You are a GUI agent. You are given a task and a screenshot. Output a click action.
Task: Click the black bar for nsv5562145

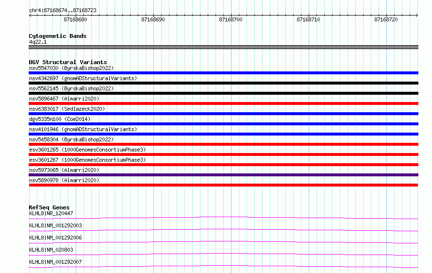coord(223,93)
